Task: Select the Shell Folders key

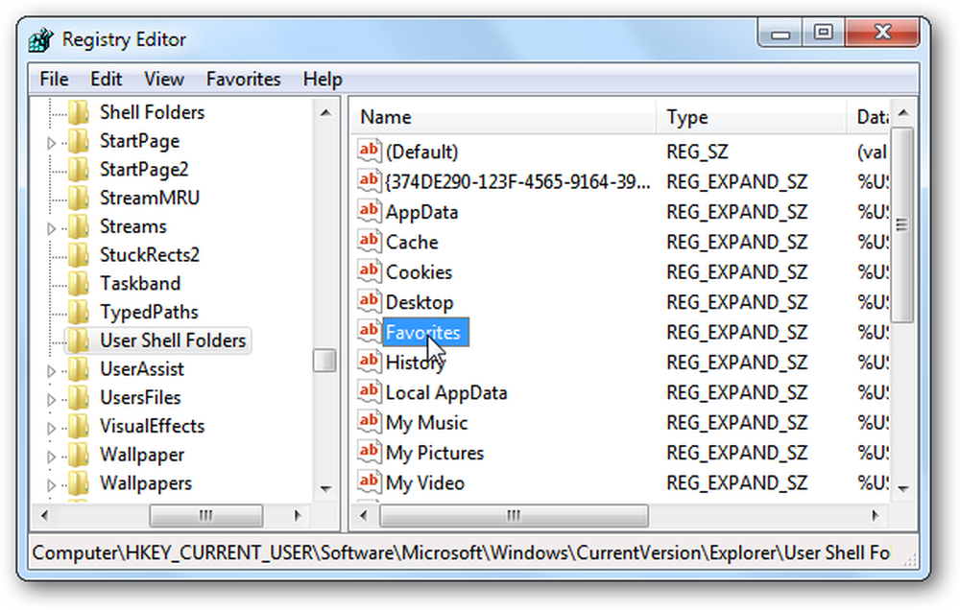Action: (x=152, y=112)
